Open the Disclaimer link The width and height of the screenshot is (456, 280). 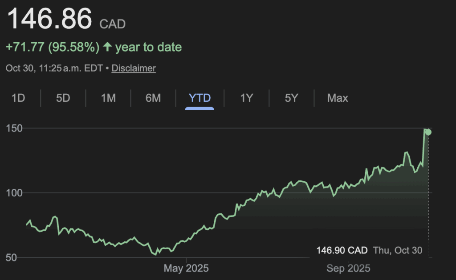tap(134, 68)
